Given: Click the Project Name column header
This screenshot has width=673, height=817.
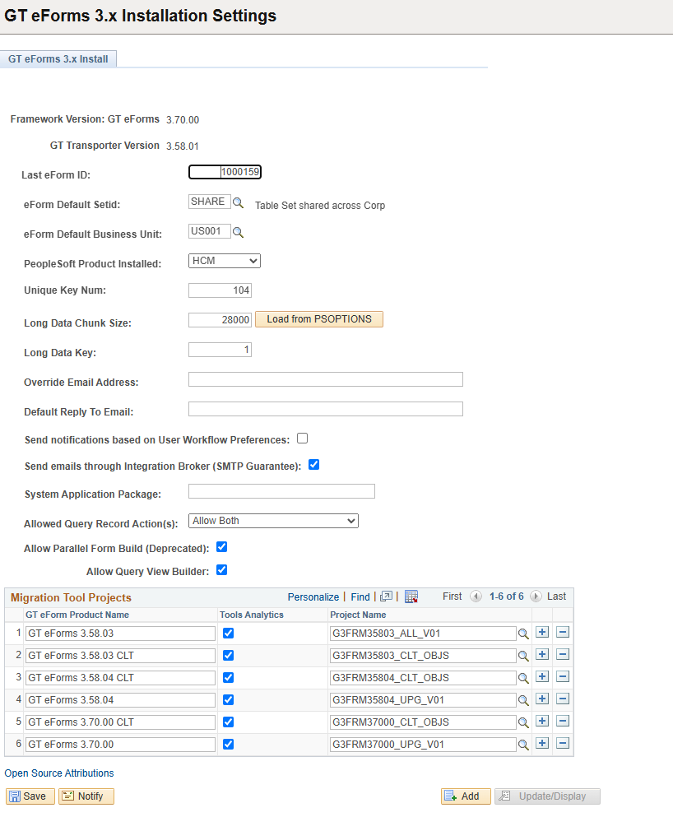Looking at the screenshot, I should coord(358,615).
